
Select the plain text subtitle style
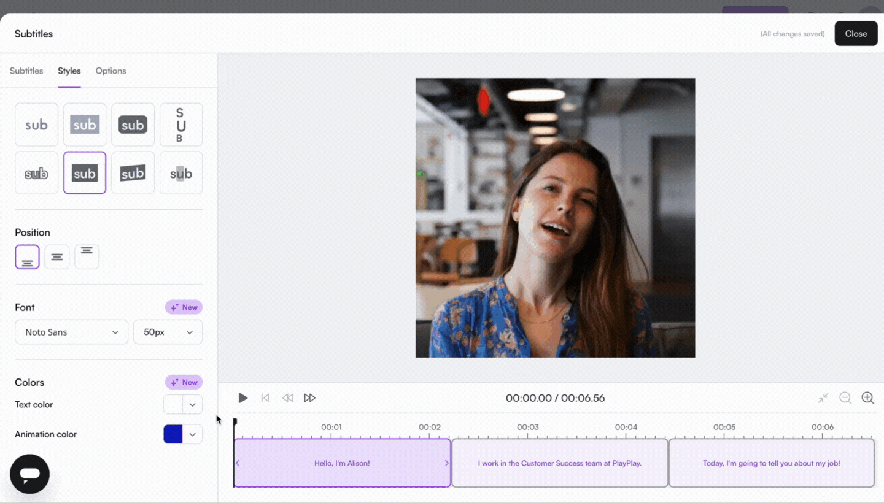click(36, 125)
